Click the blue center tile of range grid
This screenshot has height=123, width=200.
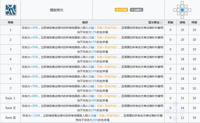coord(182,10)
